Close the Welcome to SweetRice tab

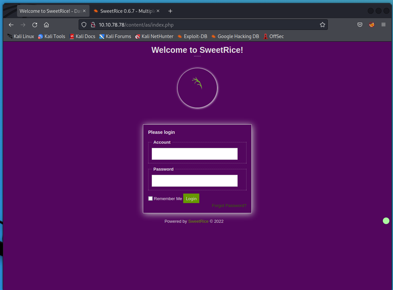tap(84, 11)
